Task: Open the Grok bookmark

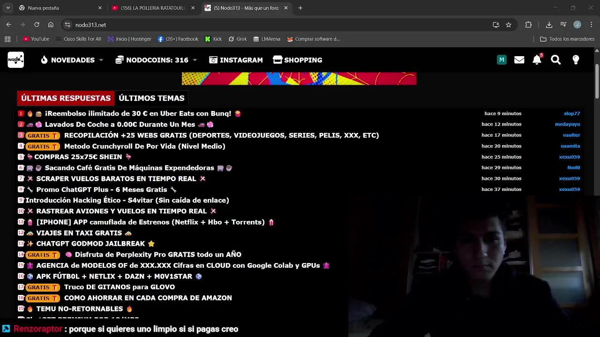Action: click(238, 39)
